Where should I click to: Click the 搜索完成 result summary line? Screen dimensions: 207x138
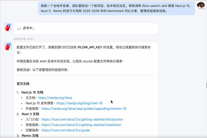(x=43, y=70)
